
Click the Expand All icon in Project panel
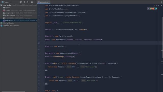pyautogui.click(x=24, y=2)
